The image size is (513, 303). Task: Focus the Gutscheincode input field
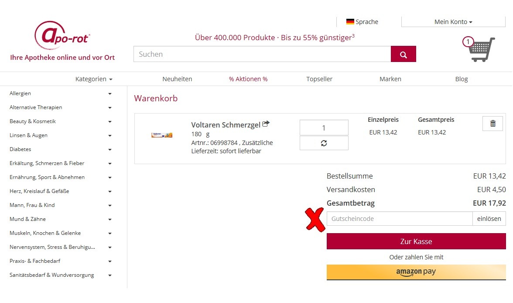(x=400, y=219)
